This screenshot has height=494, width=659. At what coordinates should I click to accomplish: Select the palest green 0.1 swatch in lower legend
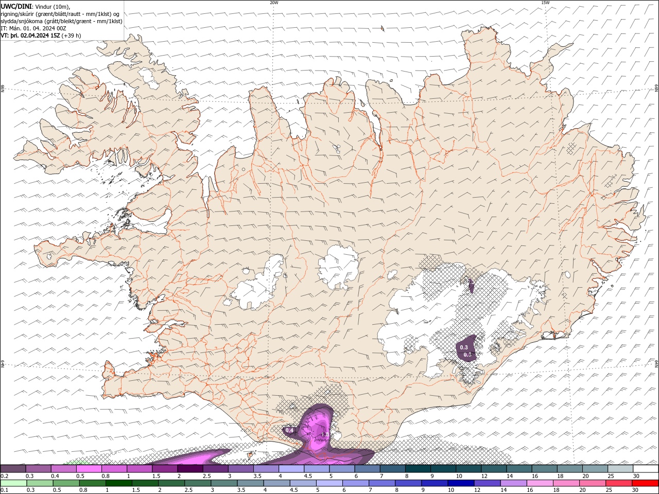click(13, 483)
